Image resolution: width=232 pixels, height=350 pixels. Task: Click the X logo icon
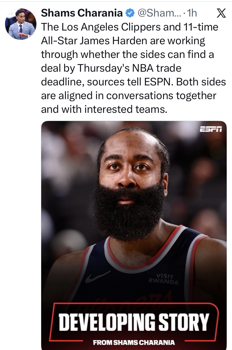pos(221,13)
